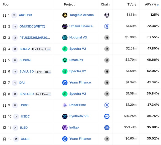Screen dimensions: 161x145
Task: Open external link arrow for SDOLA
Action: [x=15, y=49]
